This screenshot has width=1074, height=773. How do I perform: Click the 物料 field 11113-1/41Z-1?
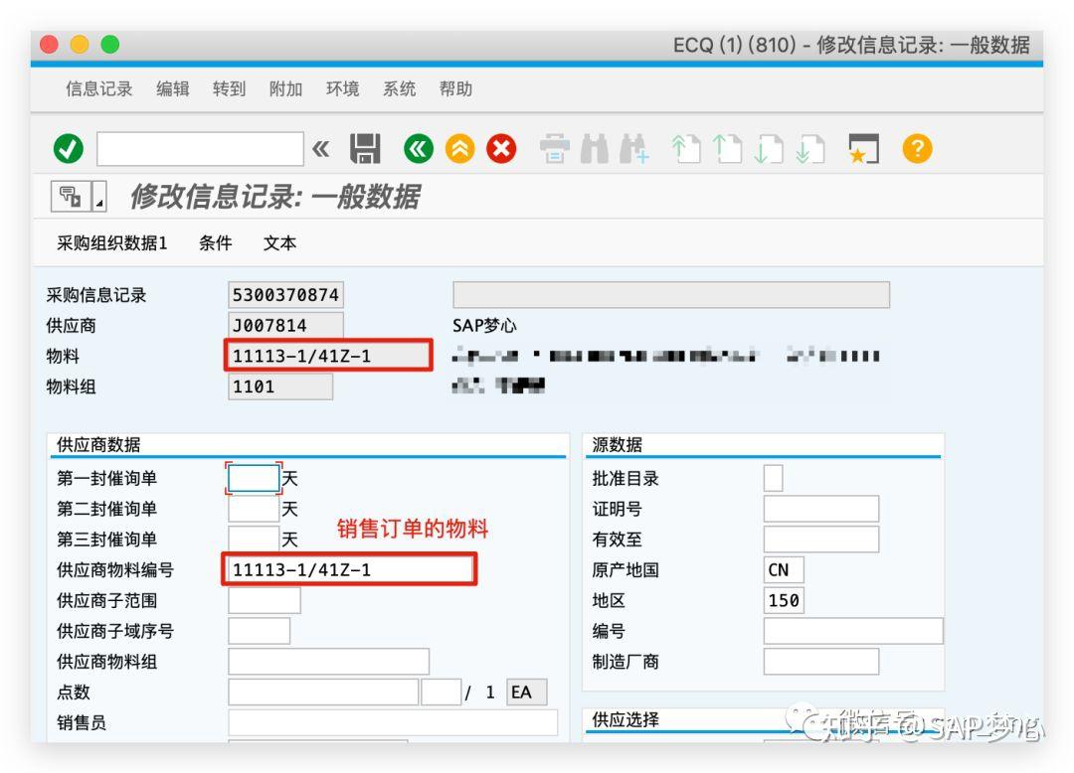click(x=329, y=356)
